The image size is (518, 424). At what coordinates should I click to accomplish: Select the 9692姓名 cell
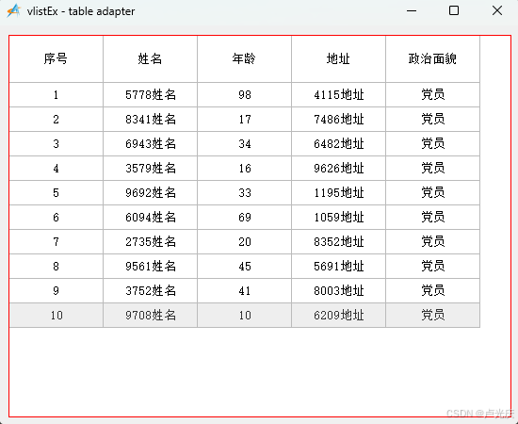[x=151, y=192]
